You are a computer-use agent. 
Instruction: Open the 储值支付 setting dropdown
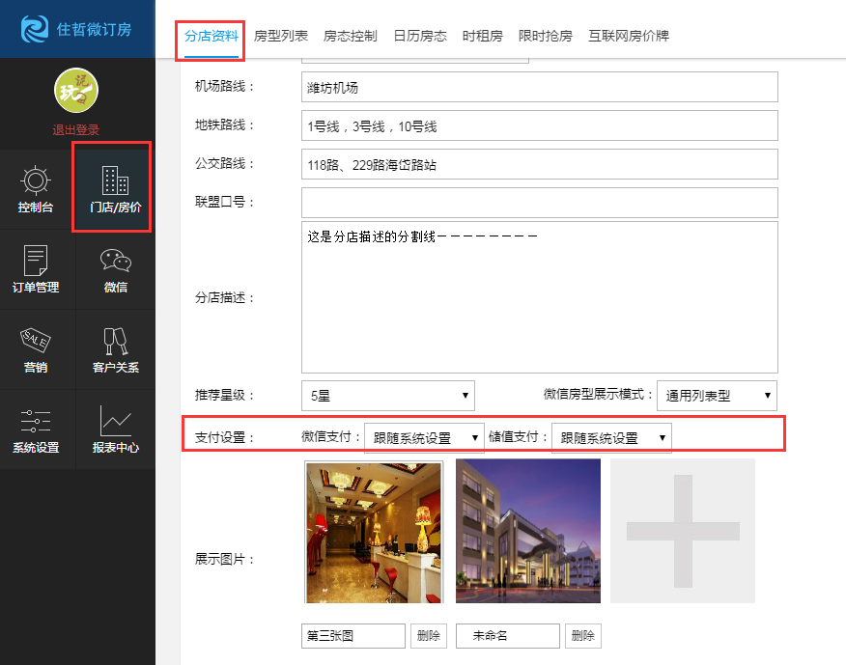point(610,437)
